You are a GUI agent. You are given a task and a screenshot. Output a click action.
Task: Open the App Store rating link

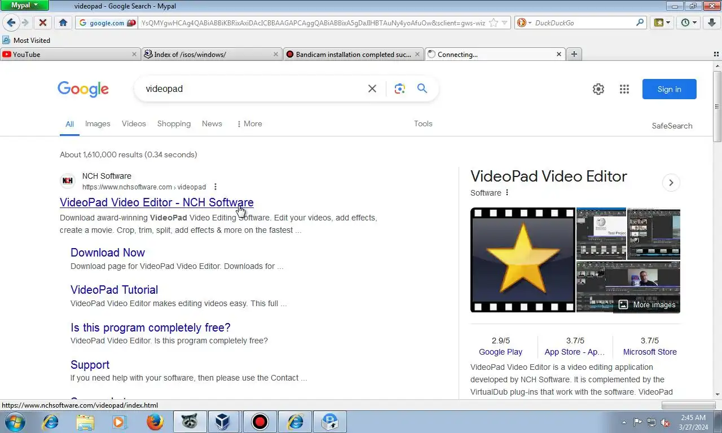pyautogui.click(x=575, y=352)
